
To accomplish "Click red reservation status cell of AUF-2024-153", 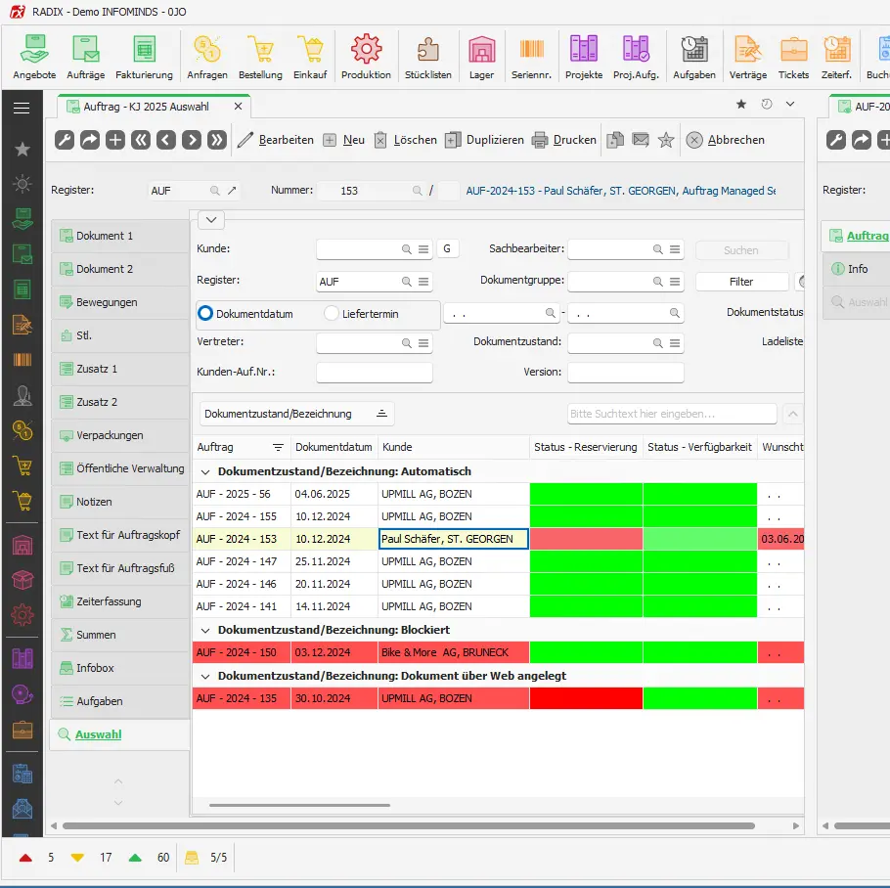I will coord(587,539).
